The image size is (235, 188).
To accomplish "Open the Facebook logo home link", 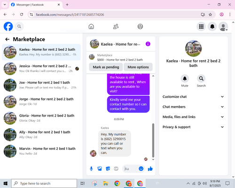I will click(x=8, y=26).
